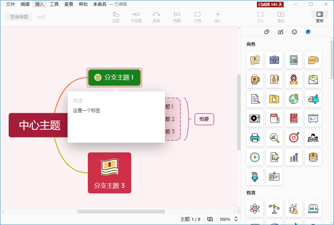Select the 分支主题 3 topic
Screen dimensions: 334x225
click(109, 173)
